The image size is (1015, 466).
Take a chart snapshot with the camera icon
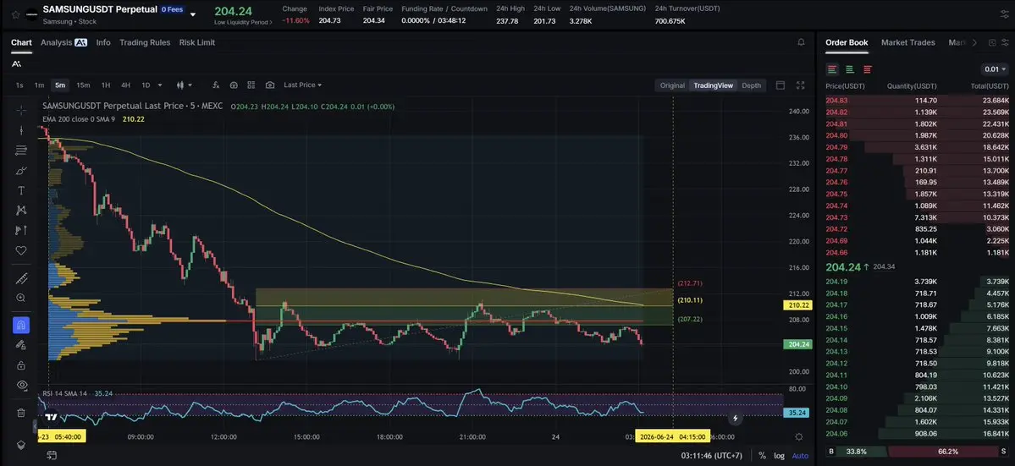coord(270,85)
